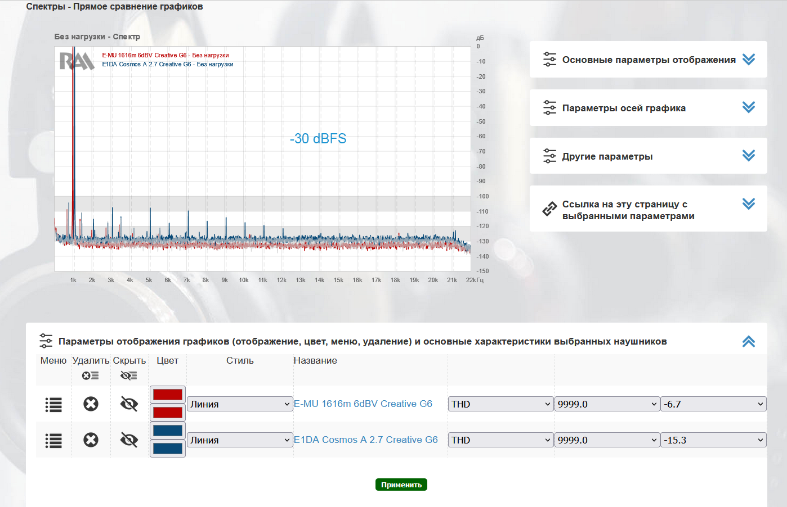Screen dimensions: 787x507
Task: Open 9999.0 dropdown in E1DA Cosmos row
Action: click(607, 440)
